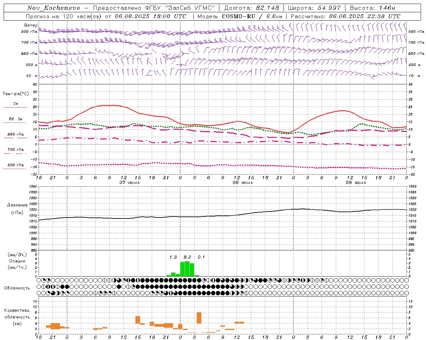The image size is (426, 340).
Task: Click the Рассчитано: 06.06.2025 22:38 UTC timestamp
Action: [345, 16]
